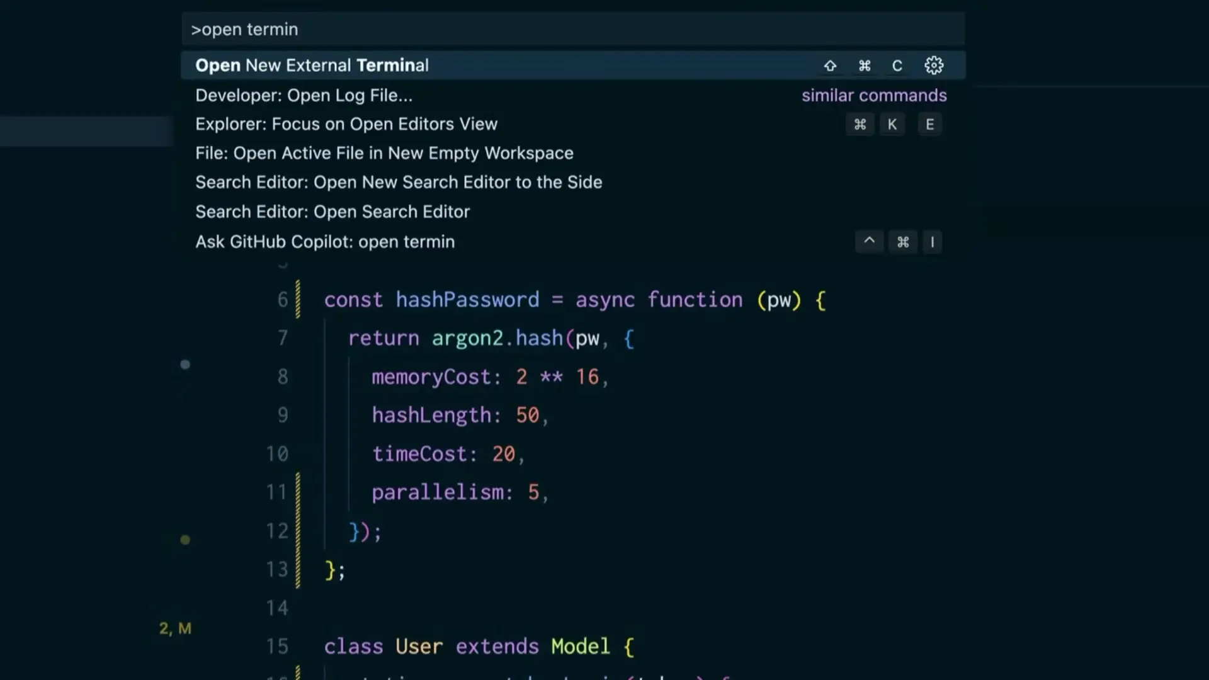Click the K key badge of Explorer shortcut
1209x680 pixels.
(x=892, y=125)
